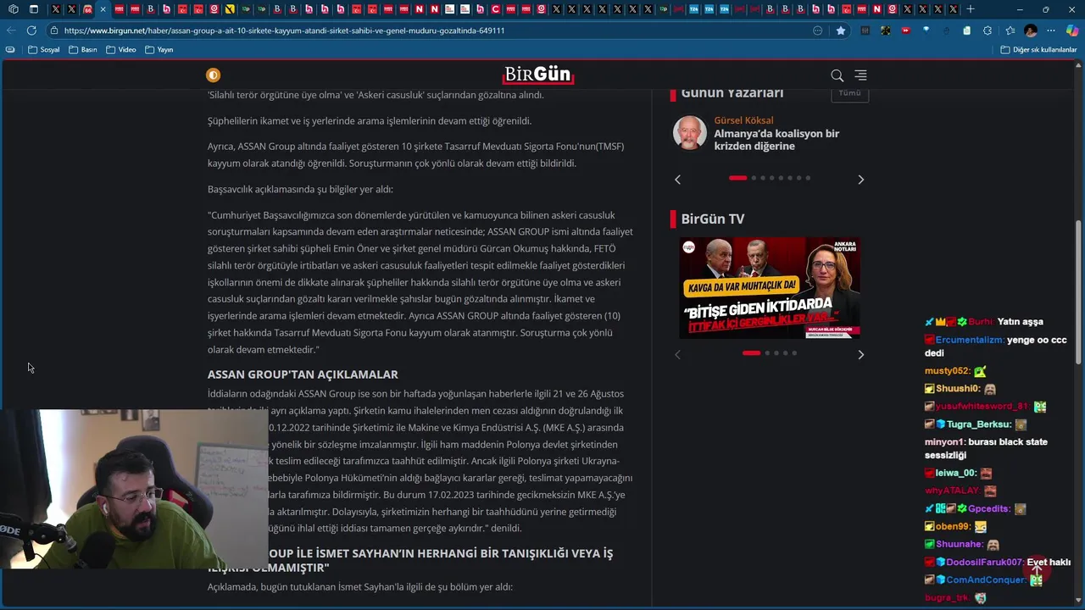
Task: Click the orange round icon in the BirGün header
Action: coord(213,75)
